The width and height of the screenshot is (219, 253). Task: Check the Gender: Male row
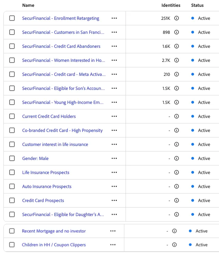click(12, 158)
